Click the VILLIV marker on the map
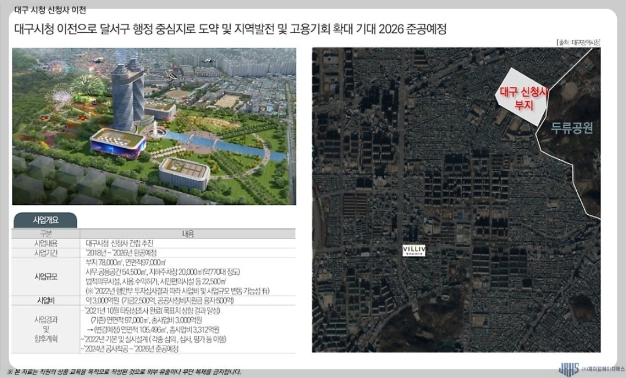 pos(414,251)
